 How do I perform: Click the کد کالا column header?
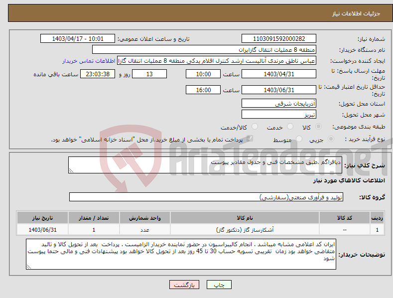point(345,218)
